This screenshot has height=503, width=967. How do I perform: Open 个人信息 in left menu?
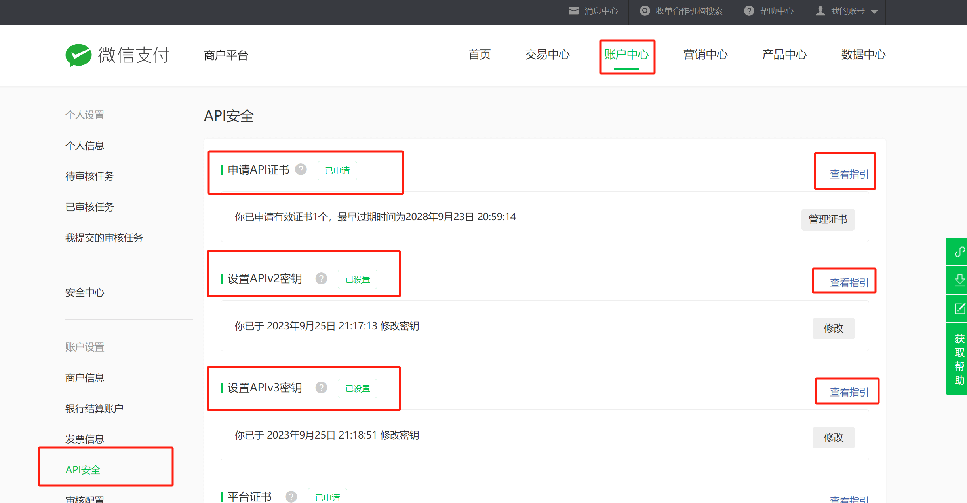pos(85,146)
